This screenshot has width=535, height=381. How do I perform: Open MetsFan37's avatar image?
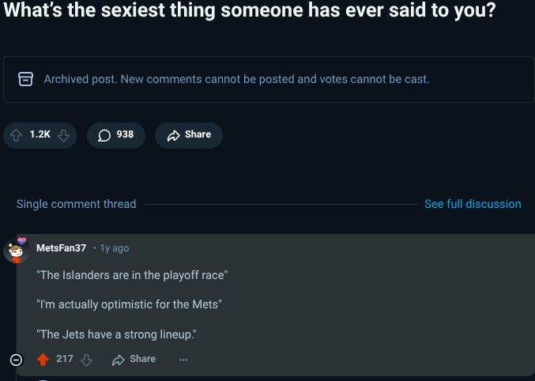[x=17, y=250]
